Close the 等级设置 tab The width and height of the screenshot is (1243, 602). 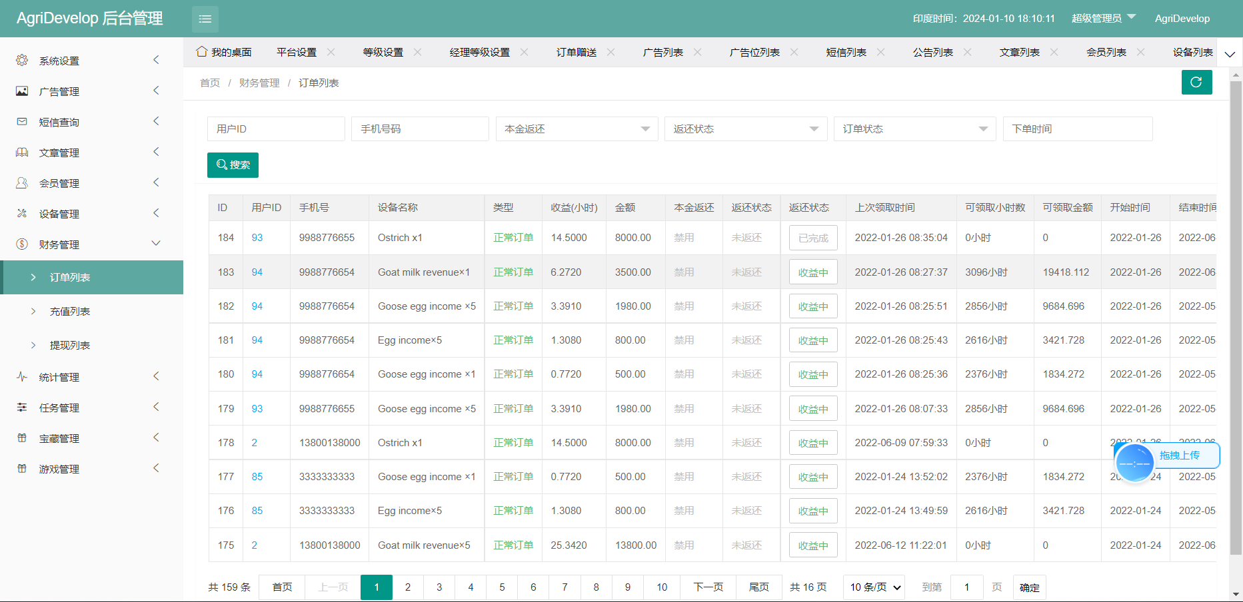(418, 52)
